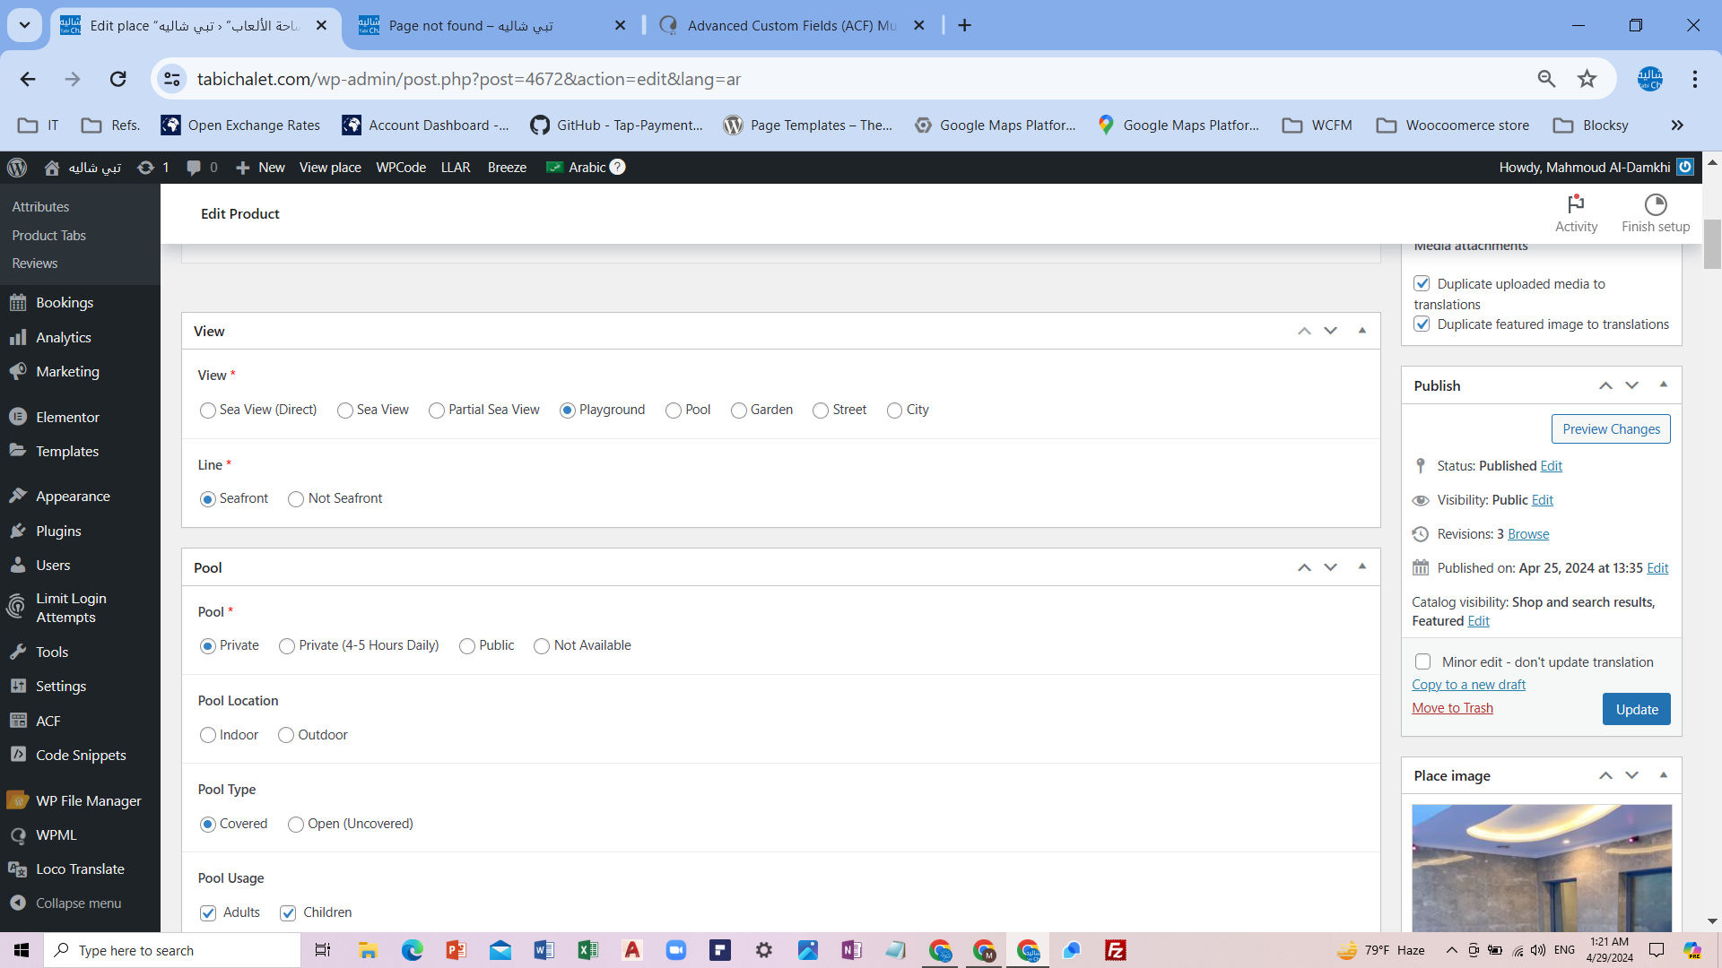
Task: Click the Preview Changes button
Action: tap(1611, 429)
